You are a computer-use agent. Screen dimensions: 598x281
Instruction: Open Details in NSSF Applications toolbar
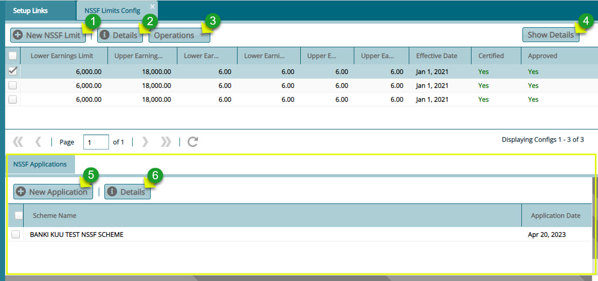pos(128,192)
